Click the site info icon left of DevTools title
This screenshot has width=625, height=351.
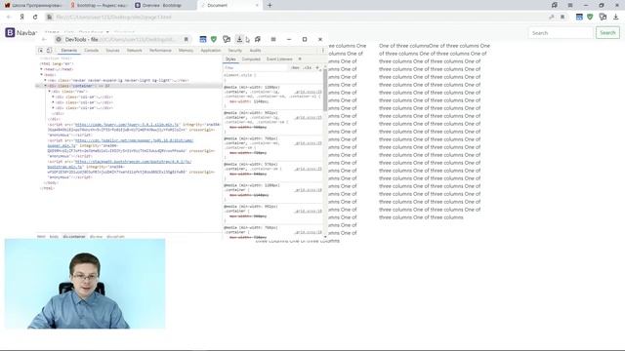pyautogui.click(x=59, y=39)
